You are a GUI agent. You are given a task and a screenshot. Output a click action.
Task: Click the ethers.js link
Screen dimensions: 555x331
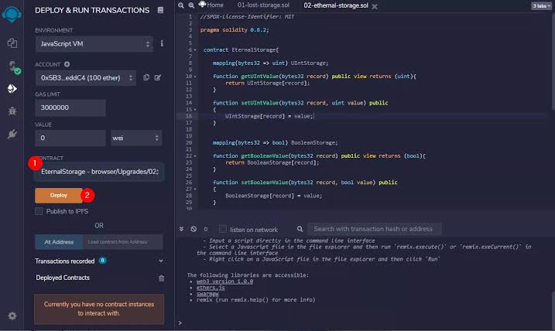point(211,288)
